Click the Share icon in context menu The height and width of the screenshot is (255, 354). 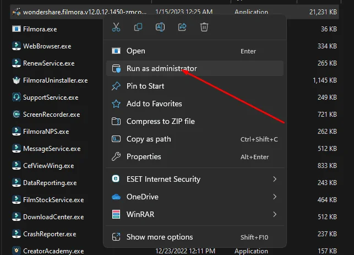click(x=182, y=27)
